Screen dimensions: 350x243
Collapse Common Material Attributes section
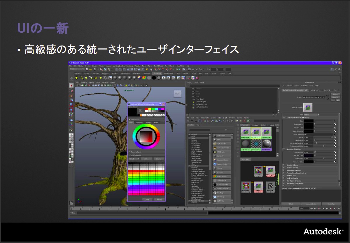[284, 118]
